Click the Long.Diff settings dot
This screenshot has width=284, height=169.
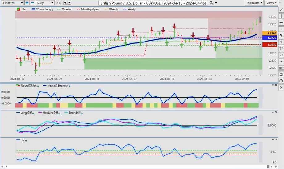33,113
